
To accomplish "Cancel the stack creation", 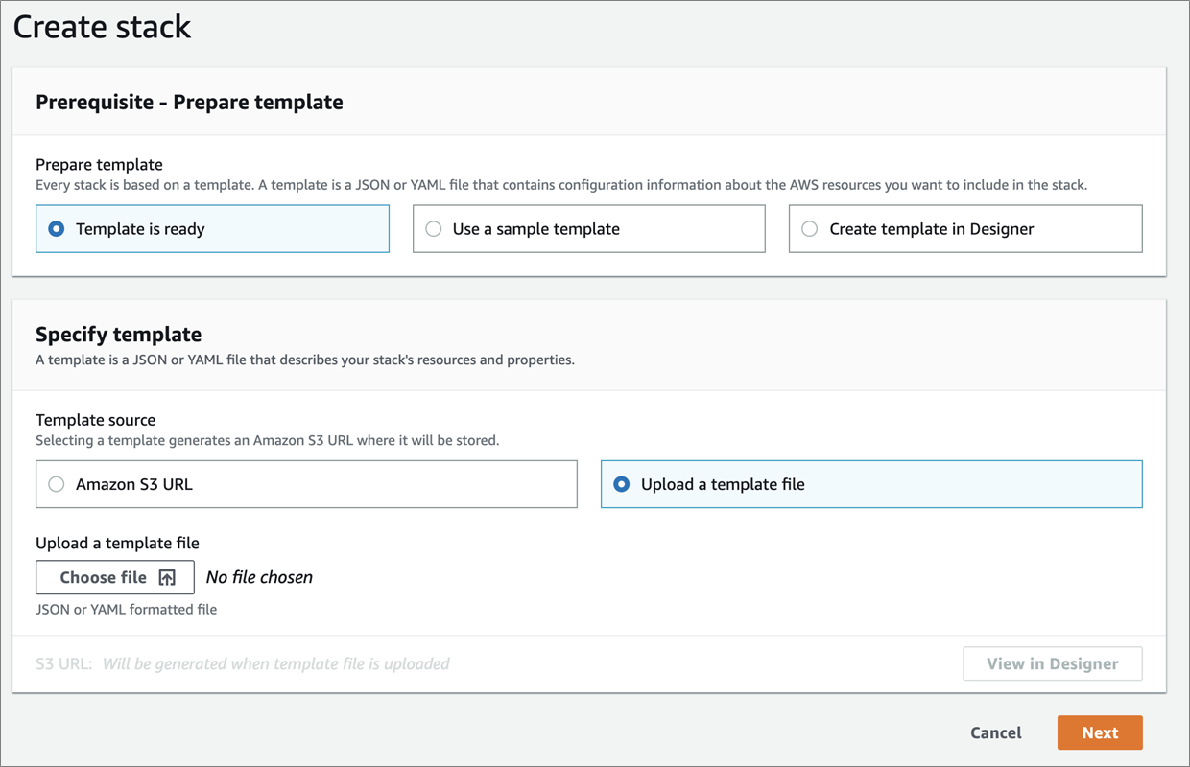I will click(x=996, y=732).
